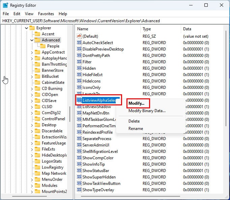Choose Rename in the context menu

coord(136,129)
